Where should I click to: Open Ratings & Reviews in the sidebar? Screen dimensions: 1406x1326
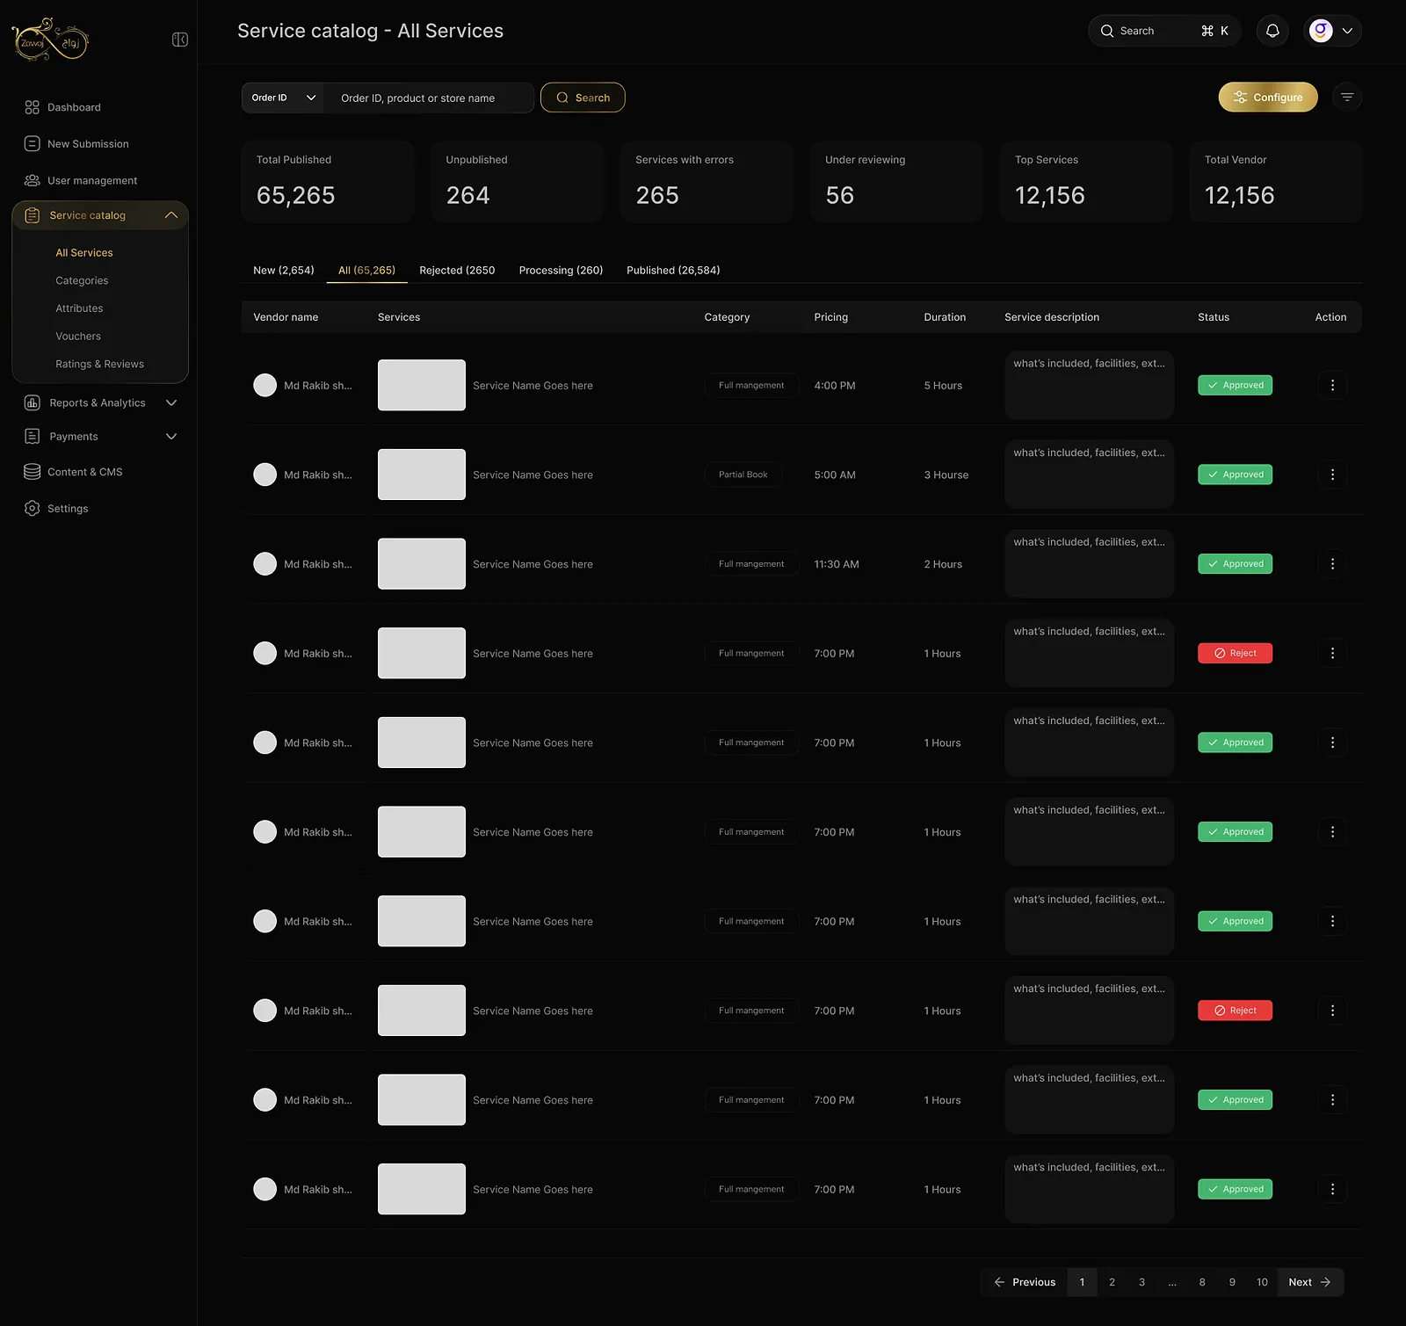[x=99, y=364]
